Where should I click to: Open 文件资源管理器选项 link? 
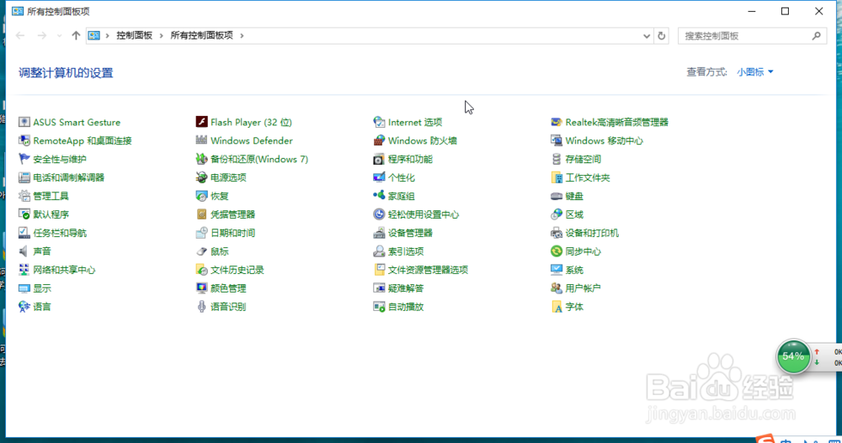point(428,270)
